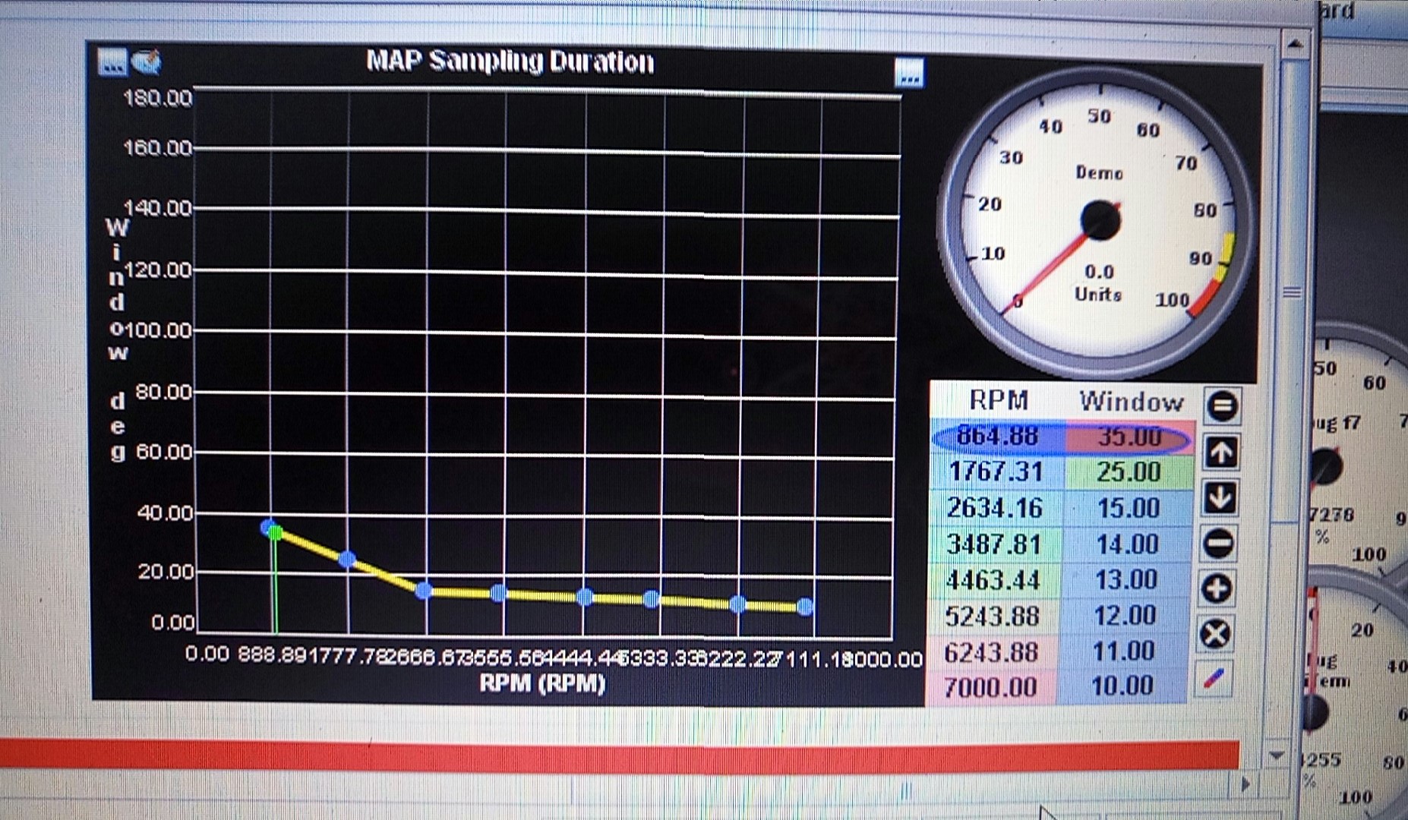Select the Window cell 14.00
The image size is (1408, 820).
click(1126, 544)
